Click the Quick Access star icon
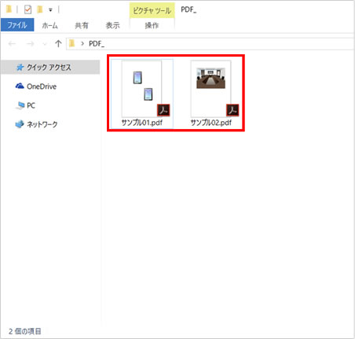The image size is (355, 339). [20, 68]
